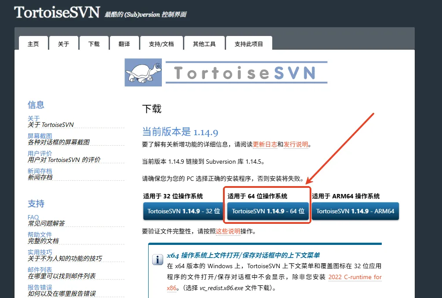Click the info icon in the notice box
Viewport: 442px width, 298px height.
tap(157, 259)
